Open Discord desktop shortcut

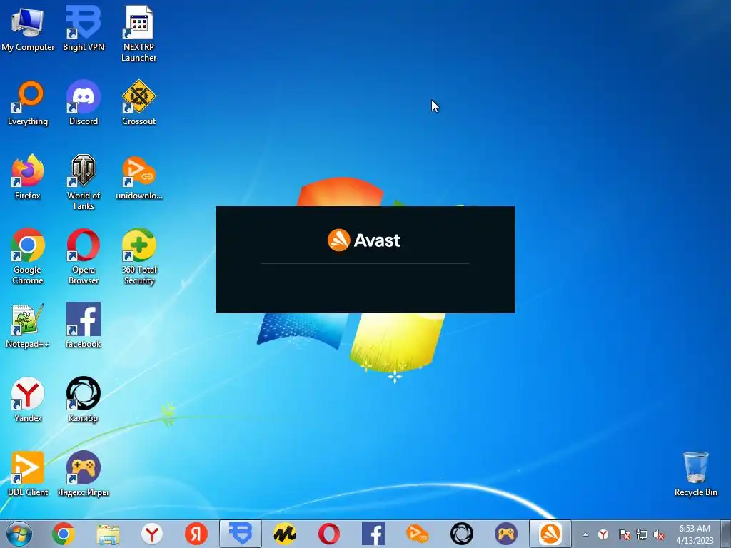tap(84, 103)
